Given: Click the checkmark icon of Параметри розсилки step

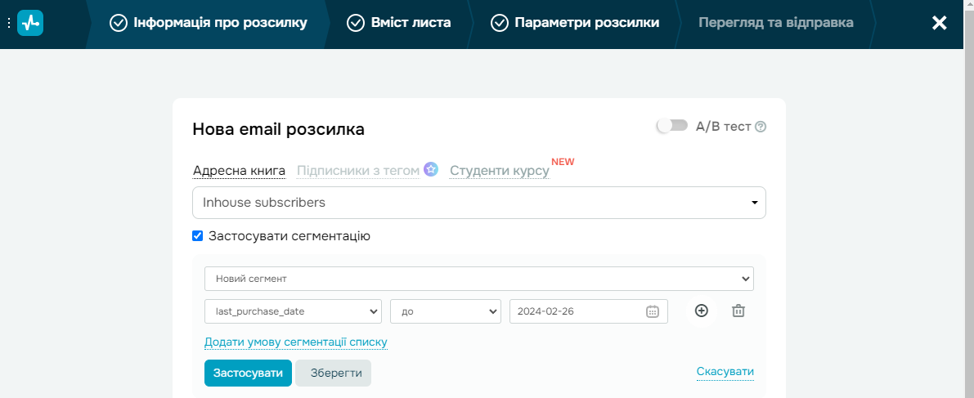Looking at the screenshot, I should 500,23.
